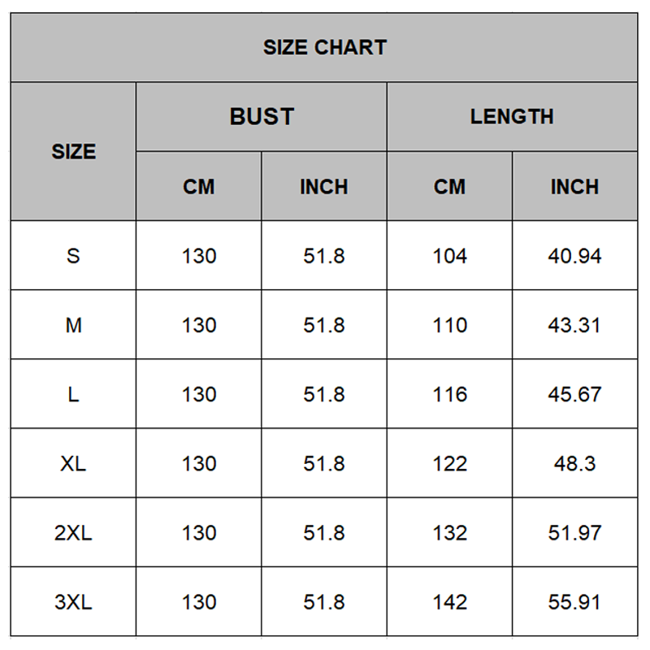Click the 51.97 inch length cell
This screenshot has width=650, height=650.
(574, 533)
